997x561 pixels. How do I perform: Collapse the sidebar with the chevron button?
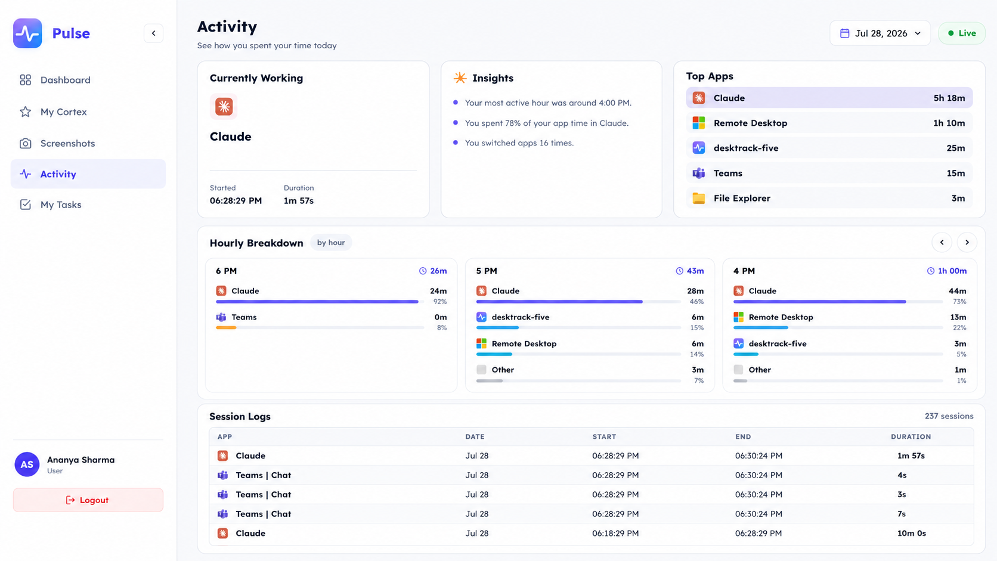(154, 33)
